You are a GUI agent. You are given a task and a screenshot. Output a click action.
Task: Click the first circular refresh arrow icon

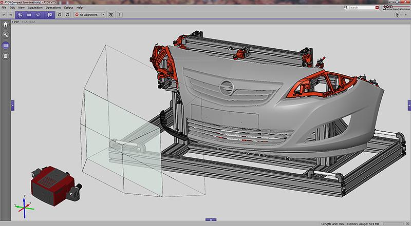(60, 15)
